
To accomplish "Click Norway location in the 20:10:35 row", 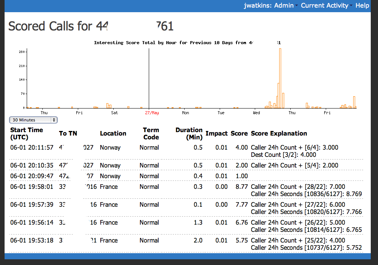I will coord(110,165).
